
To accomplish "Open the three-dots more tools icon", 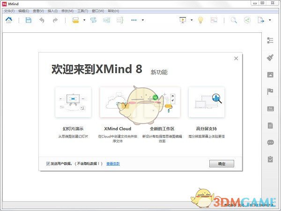I will tap(134, 20).
